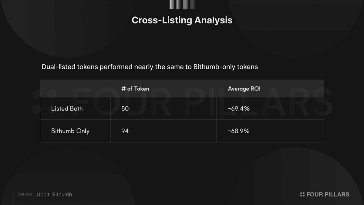Click the empty first header cell of table
This screenshot has height=205, width=364.
pyautogui.click(x=75, y=89)
